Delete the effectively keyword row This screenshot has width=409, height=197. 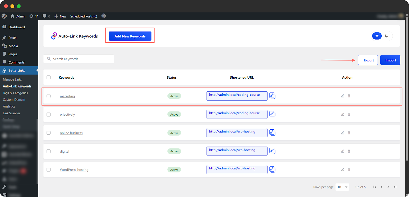349,114
